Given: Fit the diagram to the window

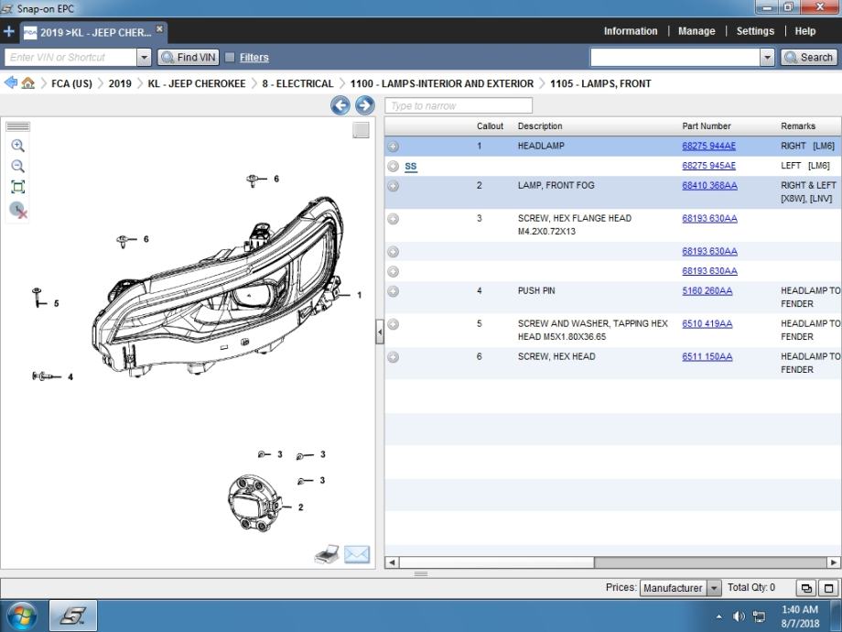Looking at the screenshot, I should tap(17, 187).
